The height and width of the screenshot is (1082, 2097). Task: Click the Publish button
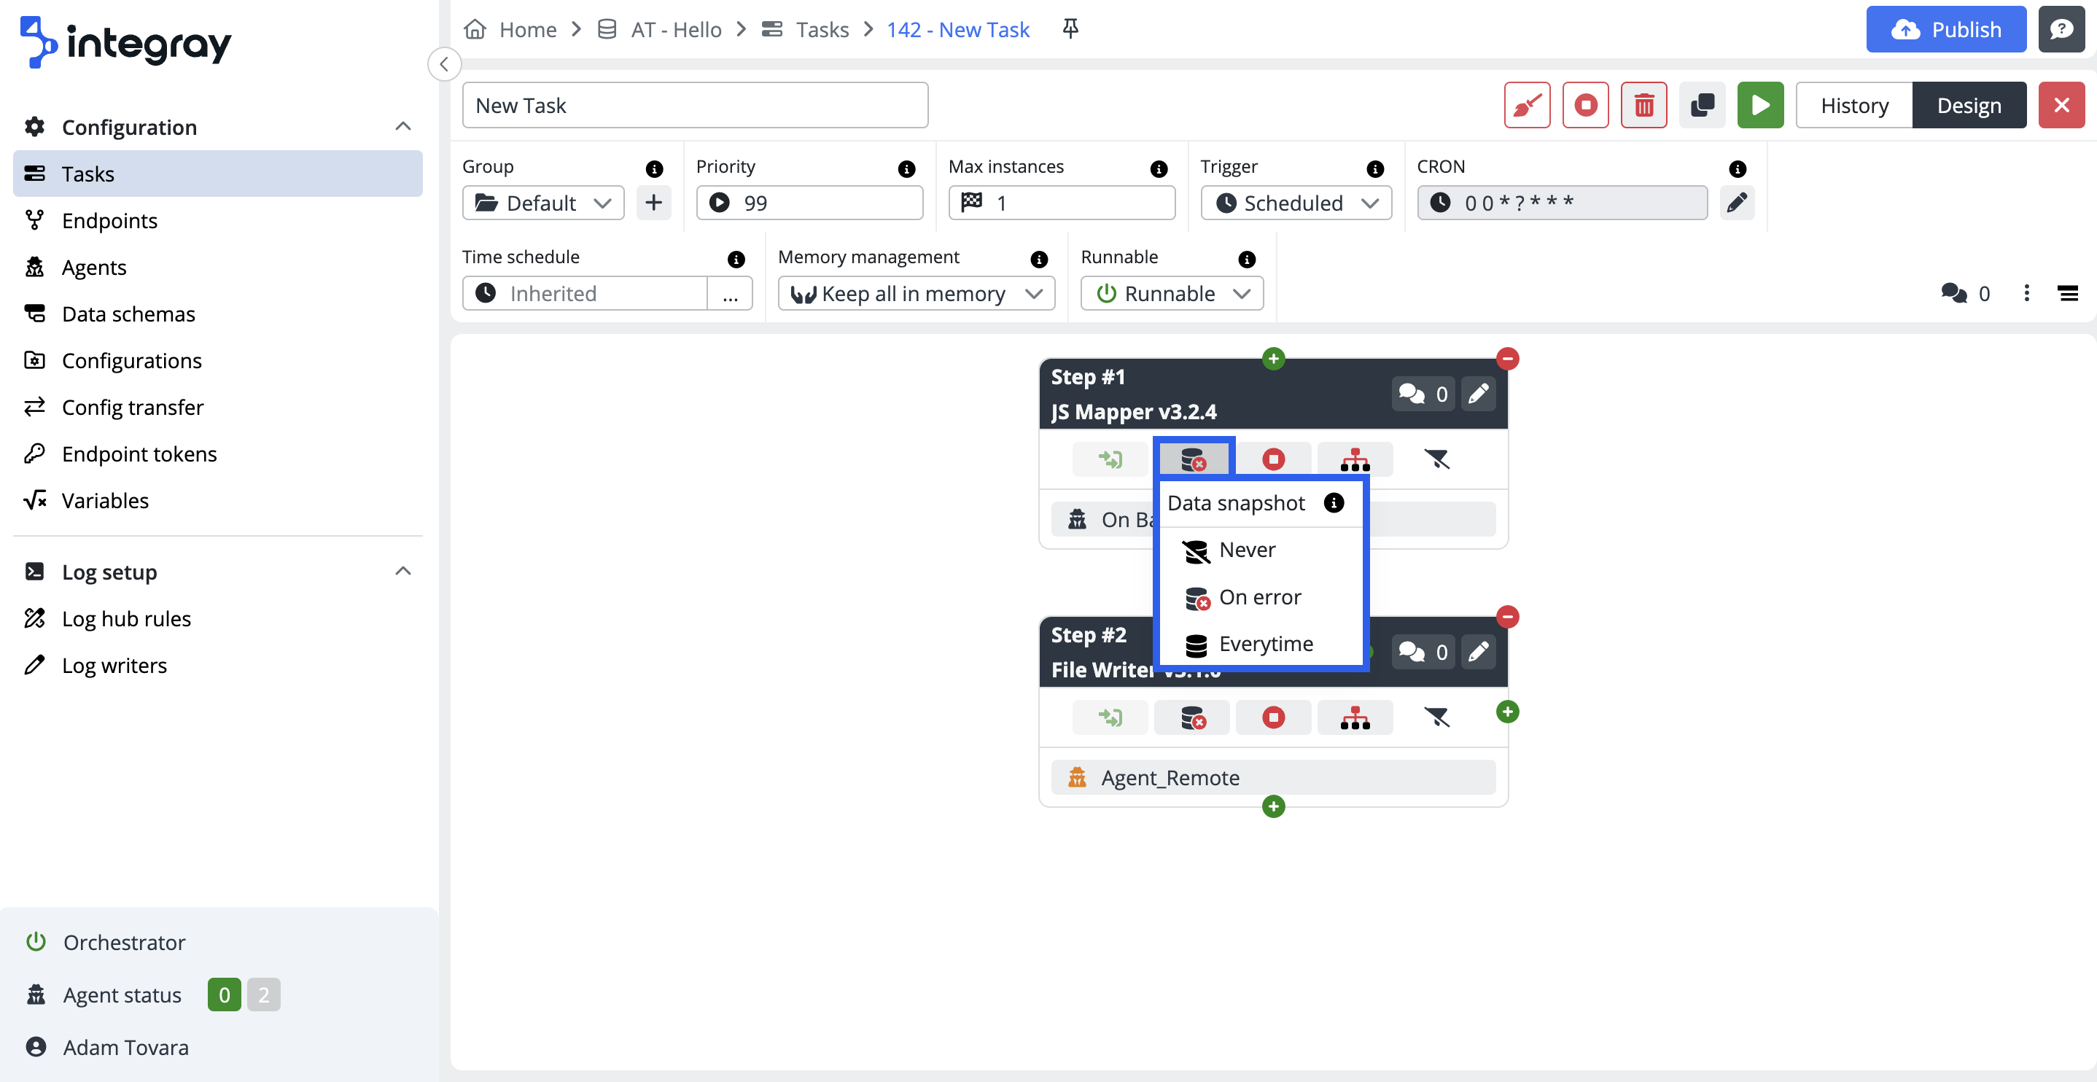point(1945,29)
